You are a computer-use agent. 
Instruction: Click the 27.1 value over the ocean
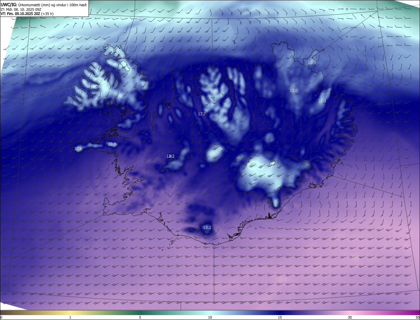pyautogui.click(x=282, y=279)
